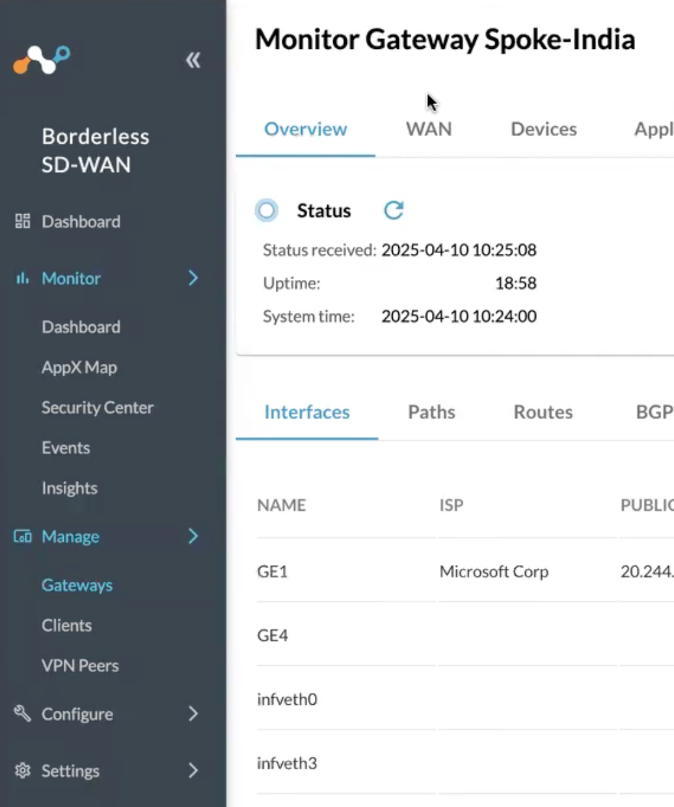Open the Routes sub-tab

(543, 412)
